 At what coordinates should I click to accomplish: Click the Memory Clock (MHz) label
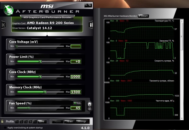coord(26,87)
